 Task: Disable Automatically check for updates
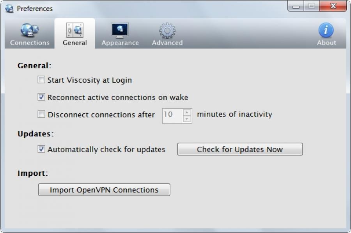(x=41, y=149)
